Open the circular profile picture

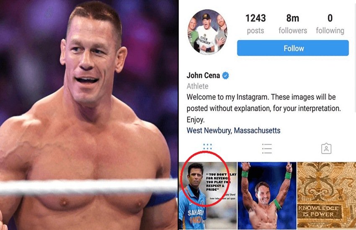(207, 32)
